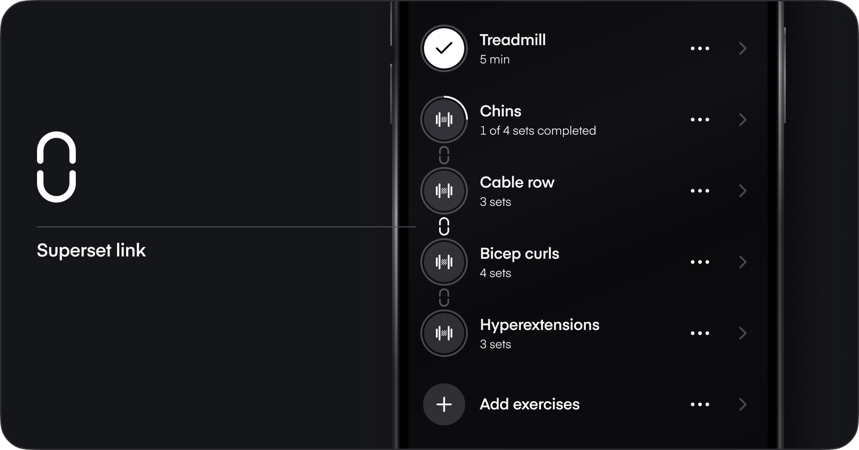
Task: Select the superset link between Bicep curls and Hyperextensions
Action: click(444, 297)
